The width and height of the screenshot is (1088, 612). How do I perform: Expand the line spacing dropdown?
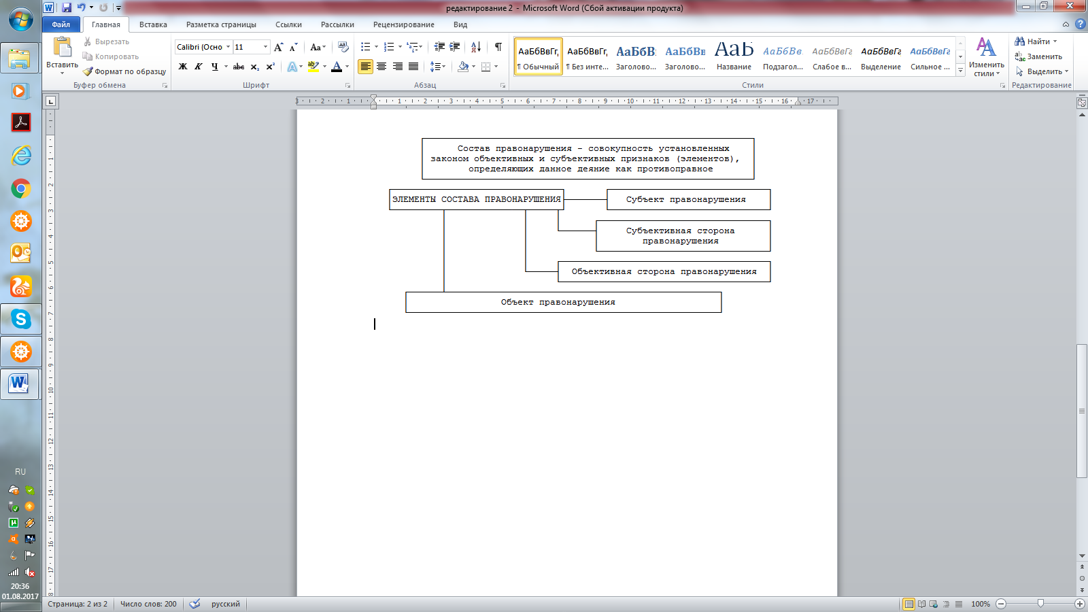click(x=443, y=67)
